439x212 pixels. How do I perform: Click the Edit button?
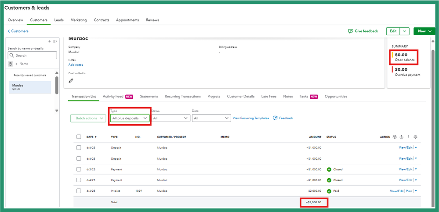[393, 31]
